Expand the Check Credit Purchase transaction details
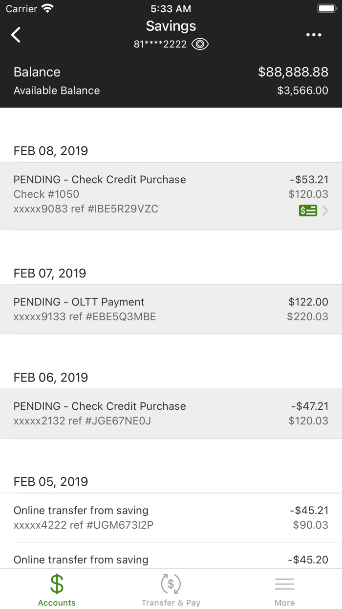This screenshot has width=342, height=609. [x=171, y=194]
